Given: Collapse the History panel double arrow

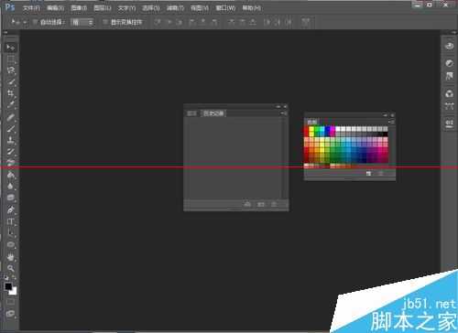Looking at the screenshot, I should tap(278, 106).
